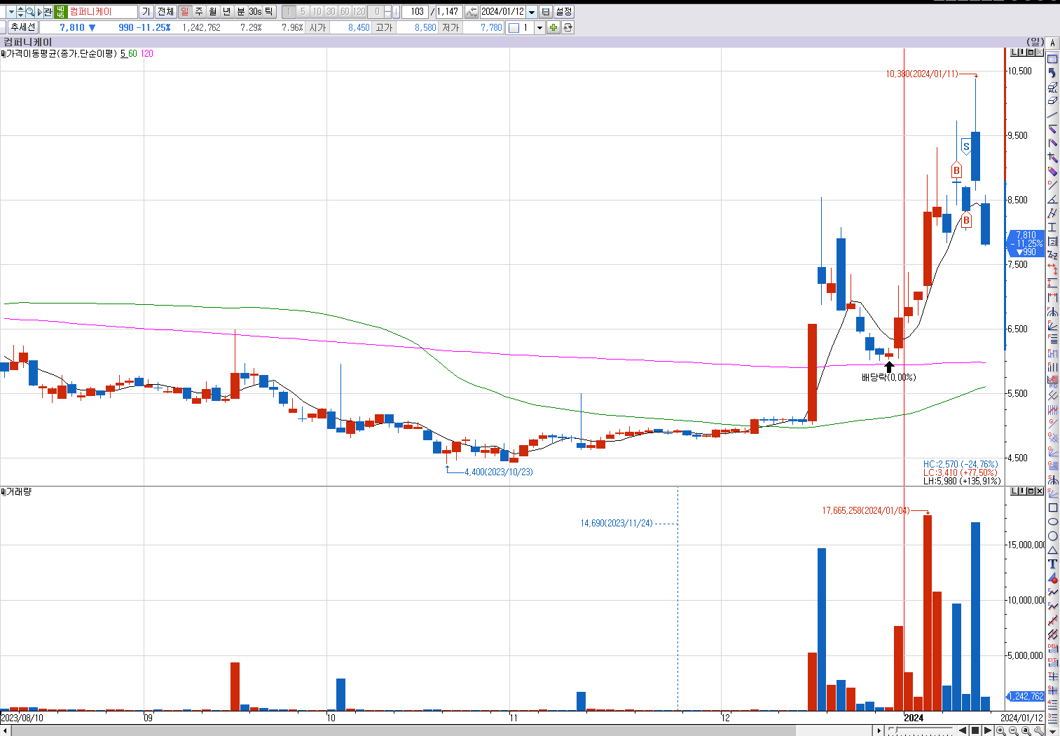Click the sync refresh icon beside 1,147
Image resolution: width=1060 pixels, height=736 pixels.
pos(472,12)
